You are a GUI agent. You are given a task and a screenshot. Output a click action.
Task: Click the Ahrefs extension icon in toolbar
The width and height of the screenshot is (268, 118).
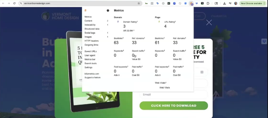coord(191,3)
